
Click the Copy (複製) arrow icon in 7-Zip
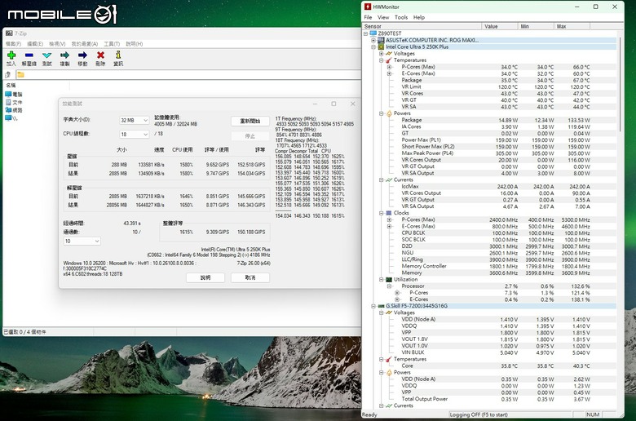pyautogui.click(x=65, y=55)
